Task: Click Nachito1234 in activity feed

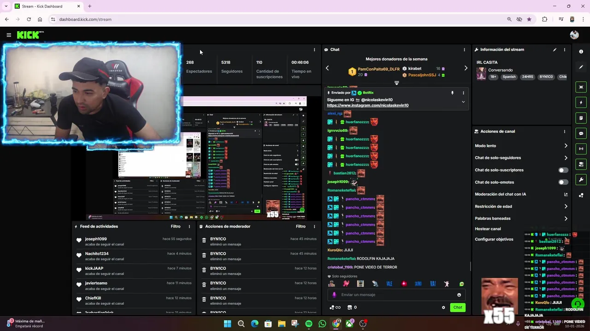Action: [97, 254]
